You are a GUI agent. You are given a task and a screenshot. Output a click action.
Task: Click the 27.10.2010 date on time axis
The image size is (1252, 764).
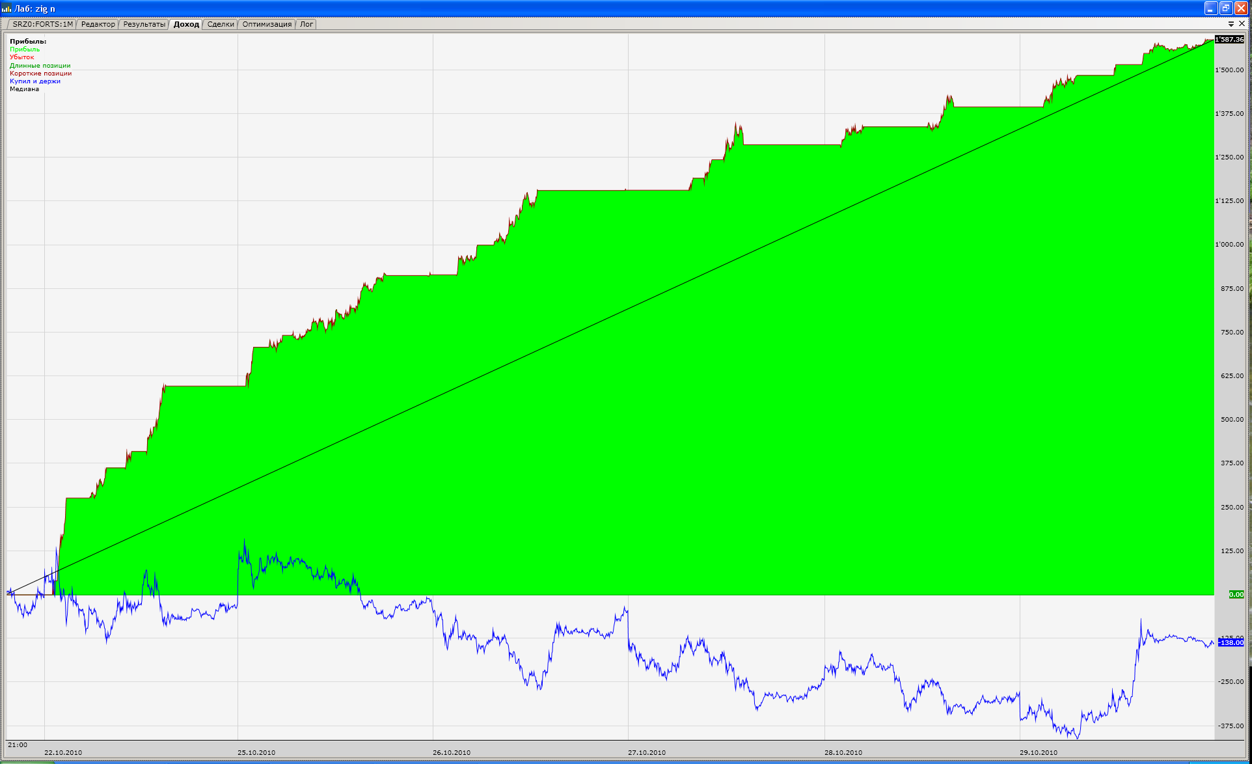click(x=646, y=752)
